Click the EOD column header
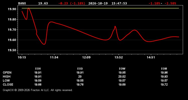Screen dimensions: 188x100 click(x=80, y=69)
